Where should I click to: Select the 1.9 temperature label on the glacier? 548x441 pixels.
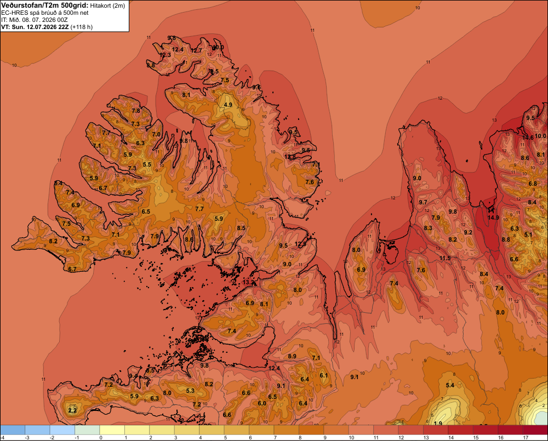[x=437, y=423]
